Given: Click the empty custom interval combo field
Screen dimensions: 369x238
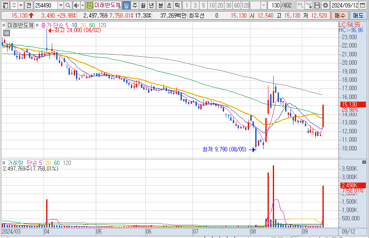Looking at the screenshot, I should [256, 5].
